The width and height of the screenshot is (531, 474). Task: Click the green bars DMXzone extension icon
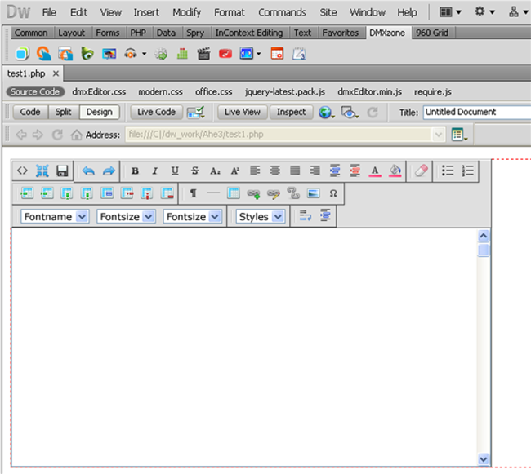[x=182, y=54]
